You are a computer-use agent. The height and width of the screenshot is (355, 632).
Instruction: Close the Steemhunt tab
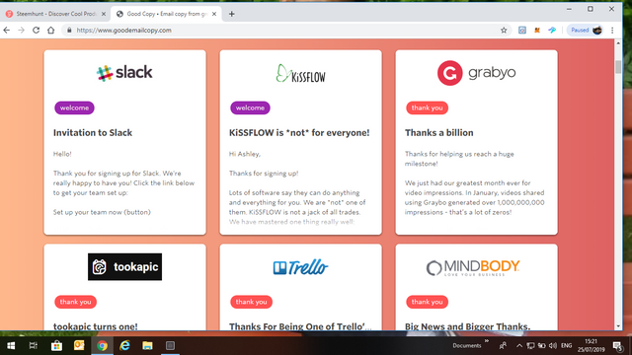[103, 14]
